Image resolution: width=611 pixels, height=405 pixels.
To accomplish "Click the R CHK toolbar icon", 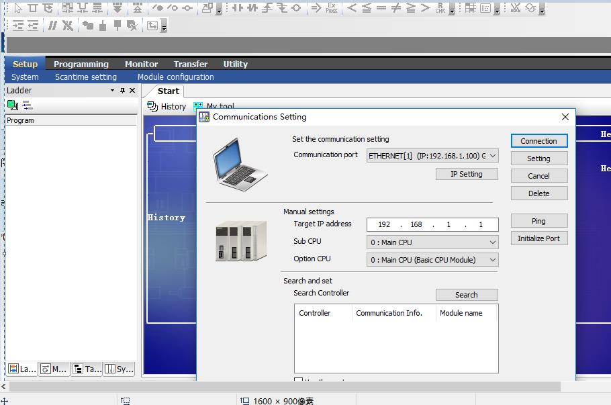I will point(440,8).
